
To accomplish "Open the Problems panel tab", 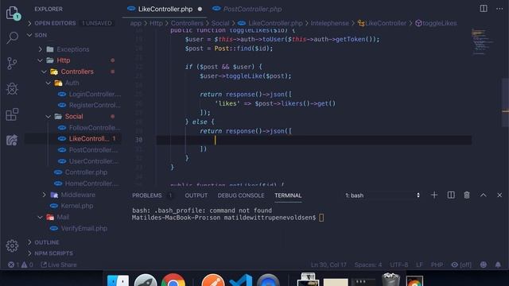I will point(146,195).
